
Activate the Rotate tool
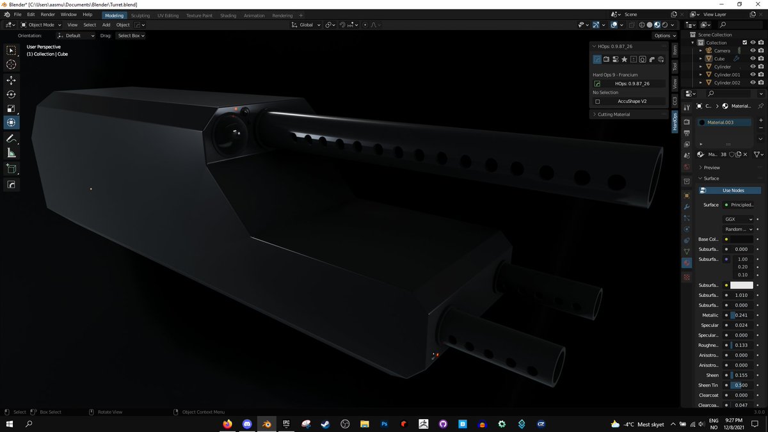(x=10, y=94)
